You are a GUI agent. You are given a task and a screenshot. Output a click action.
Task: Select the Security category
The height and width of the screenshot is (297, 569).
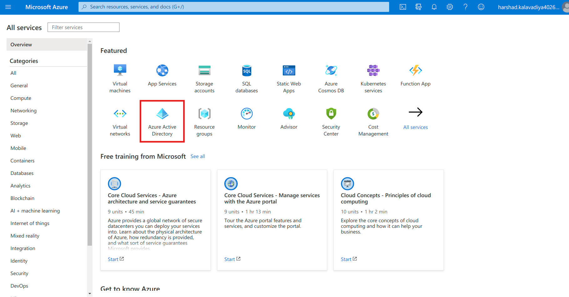pos(19,273)
